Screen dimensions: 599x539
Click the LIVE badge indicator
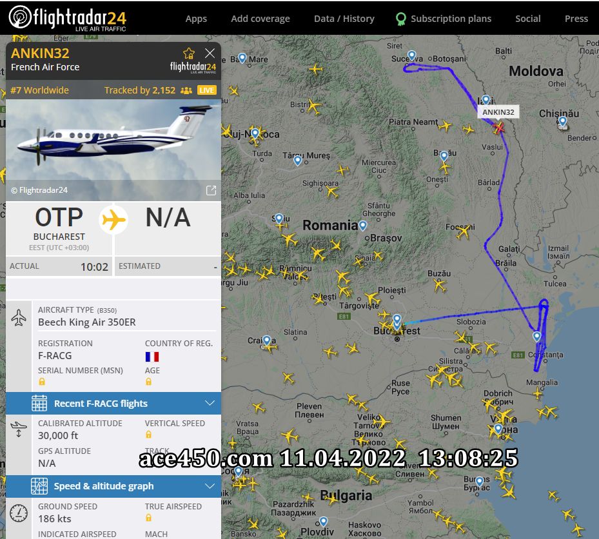pos(207,90)
